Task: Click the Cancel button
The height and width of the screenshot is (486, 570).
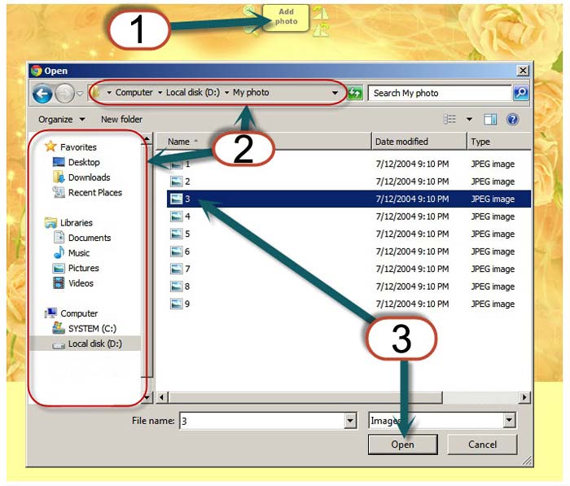Action: click(x=482, y=444)
